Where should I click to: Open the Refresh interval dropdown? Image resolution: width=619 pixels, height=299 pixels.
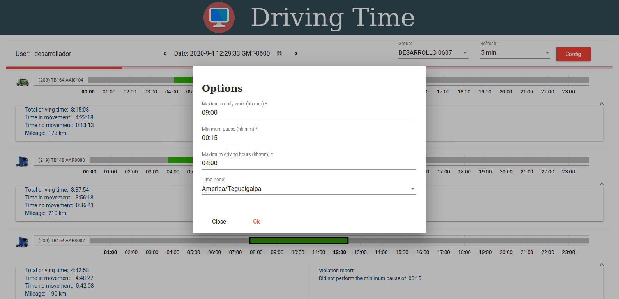[x=515, y=53]
